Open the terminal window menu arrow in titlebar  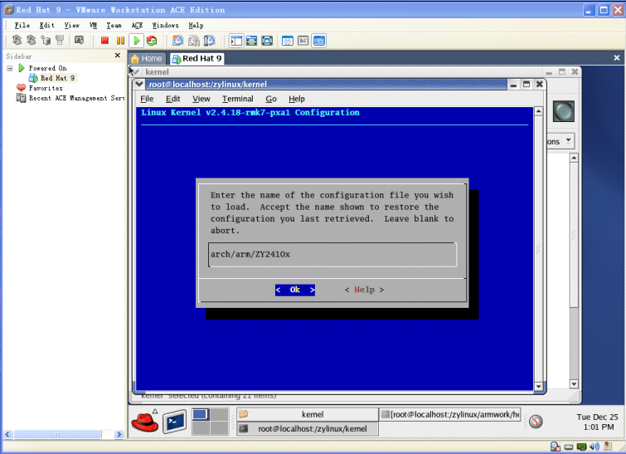(140, 85)
